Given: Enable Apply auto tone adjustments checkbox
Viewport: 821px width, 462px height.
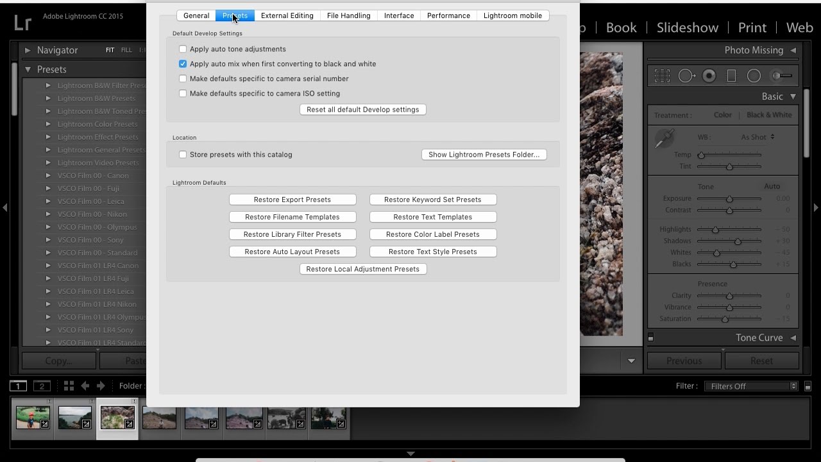Looking at the screenshot, I should click(x=183, y=49).
